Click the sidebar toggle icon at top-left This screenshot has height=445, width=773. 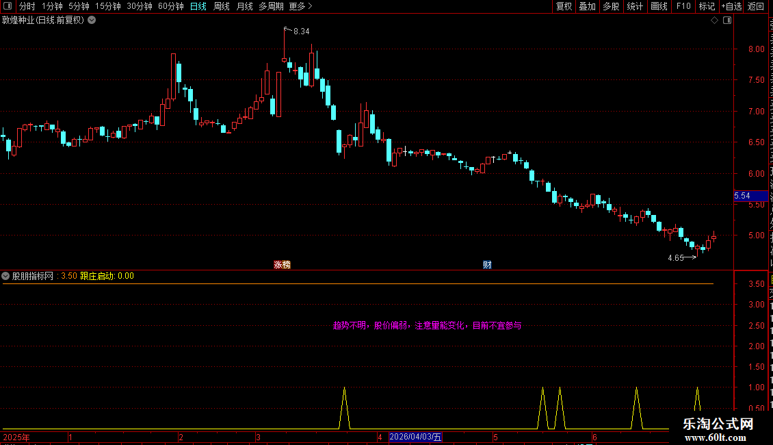[x=8, y=6]
